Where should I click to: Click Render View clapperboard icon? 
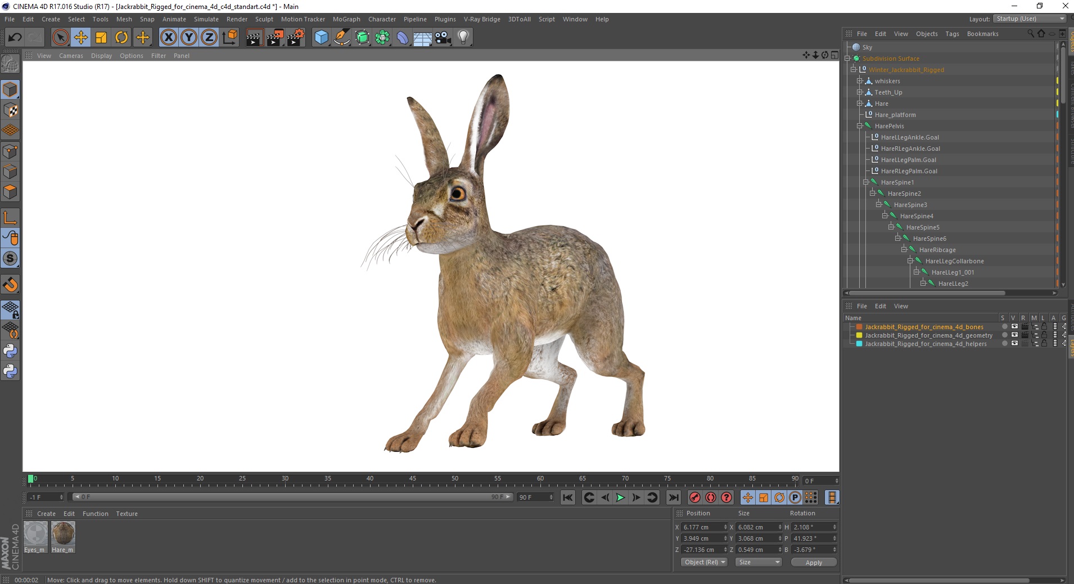[254, 38]
